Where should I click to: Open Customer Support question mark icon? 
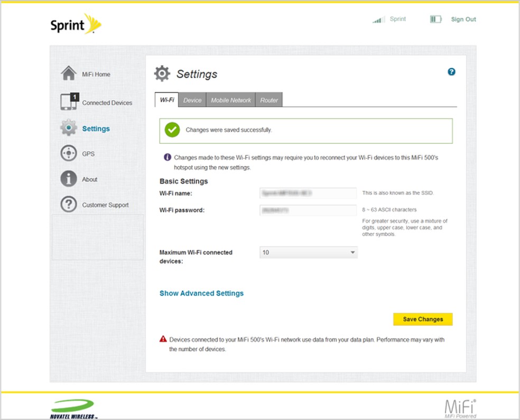point(69,204)
